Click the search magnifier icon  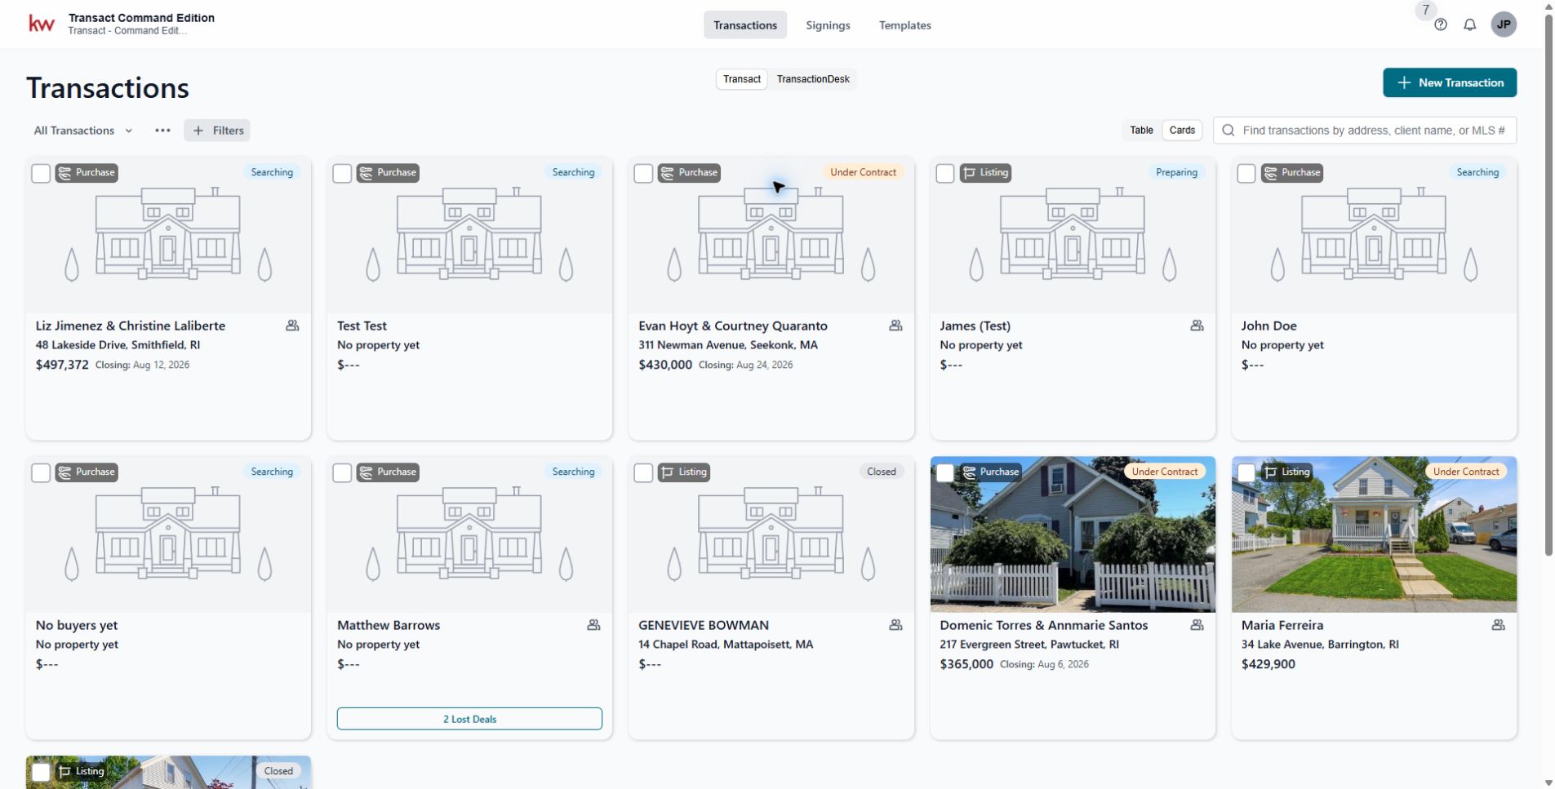tap(1228, 131)
